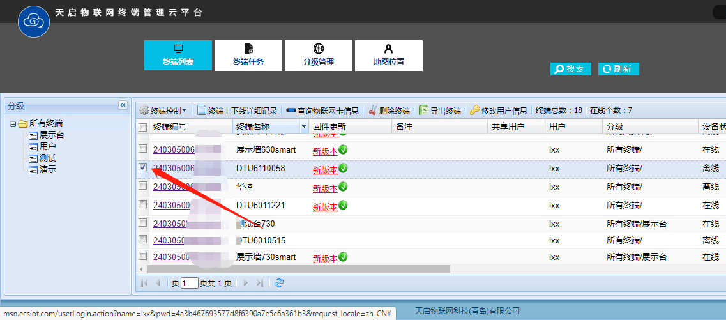The image size is (726, 320).
Task: Toggle the select-all header checkbox
Action: coord(143,127)
